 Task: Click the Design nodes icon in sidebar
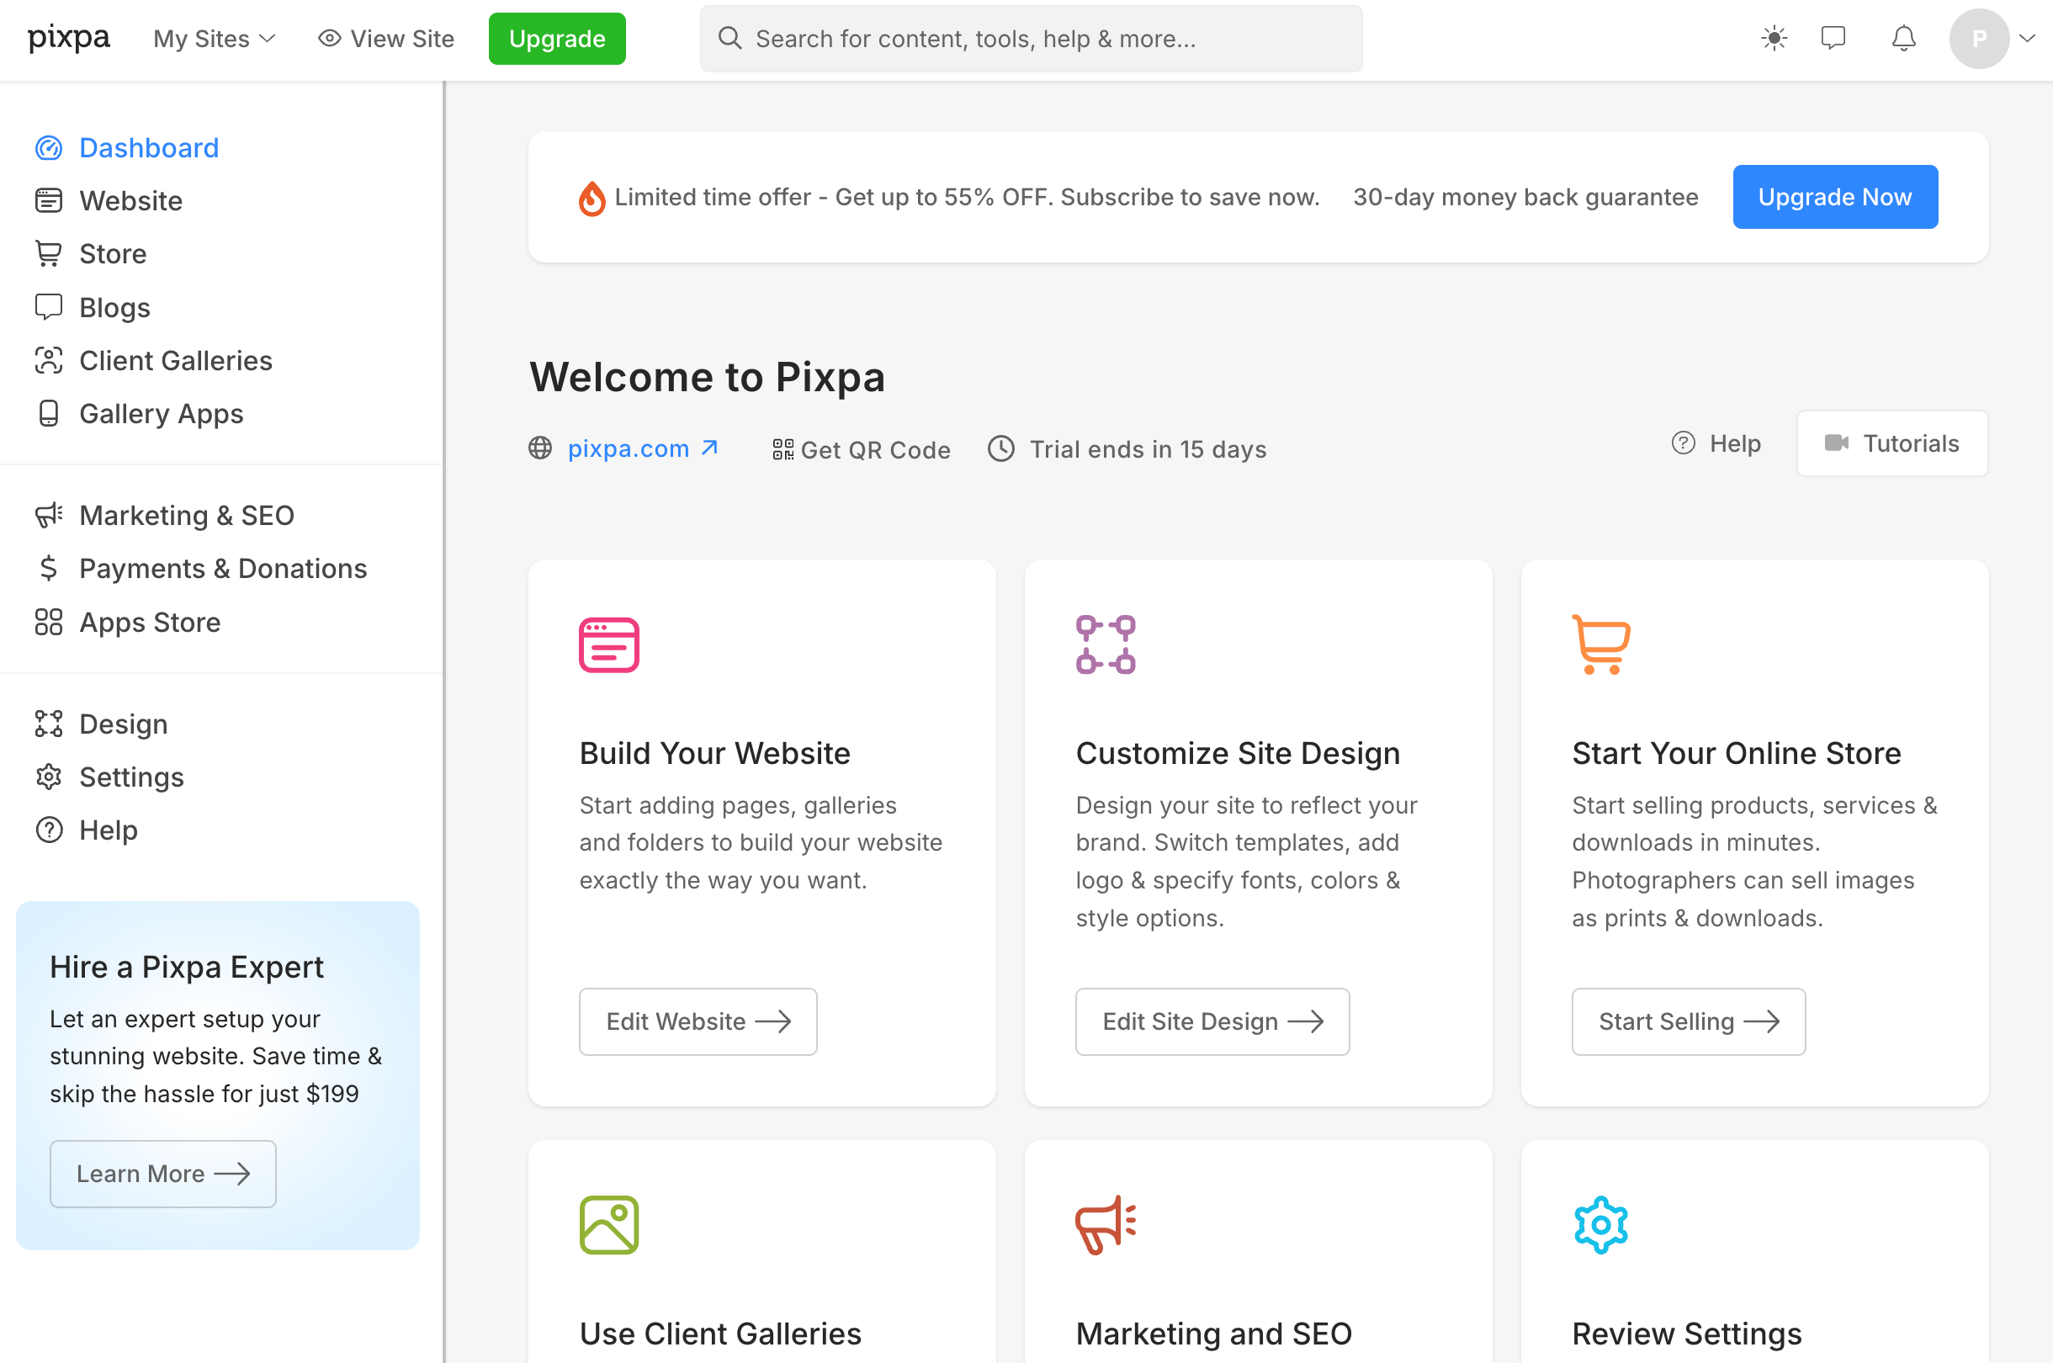[x=49, y=724]
